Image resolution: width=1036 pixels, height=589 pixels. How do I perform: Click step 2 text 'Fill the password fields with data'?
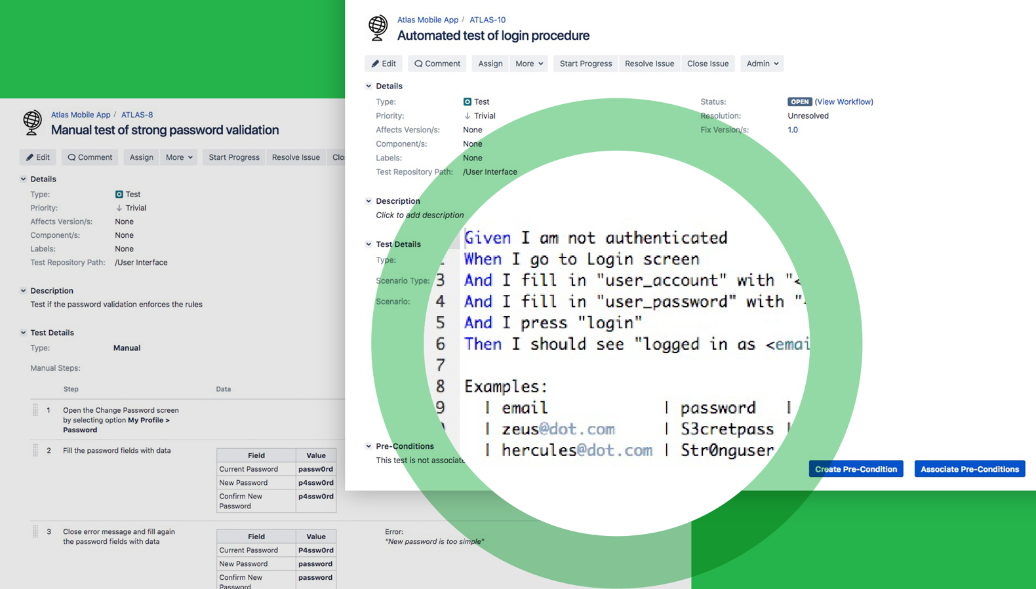click(x=117, y=451)
